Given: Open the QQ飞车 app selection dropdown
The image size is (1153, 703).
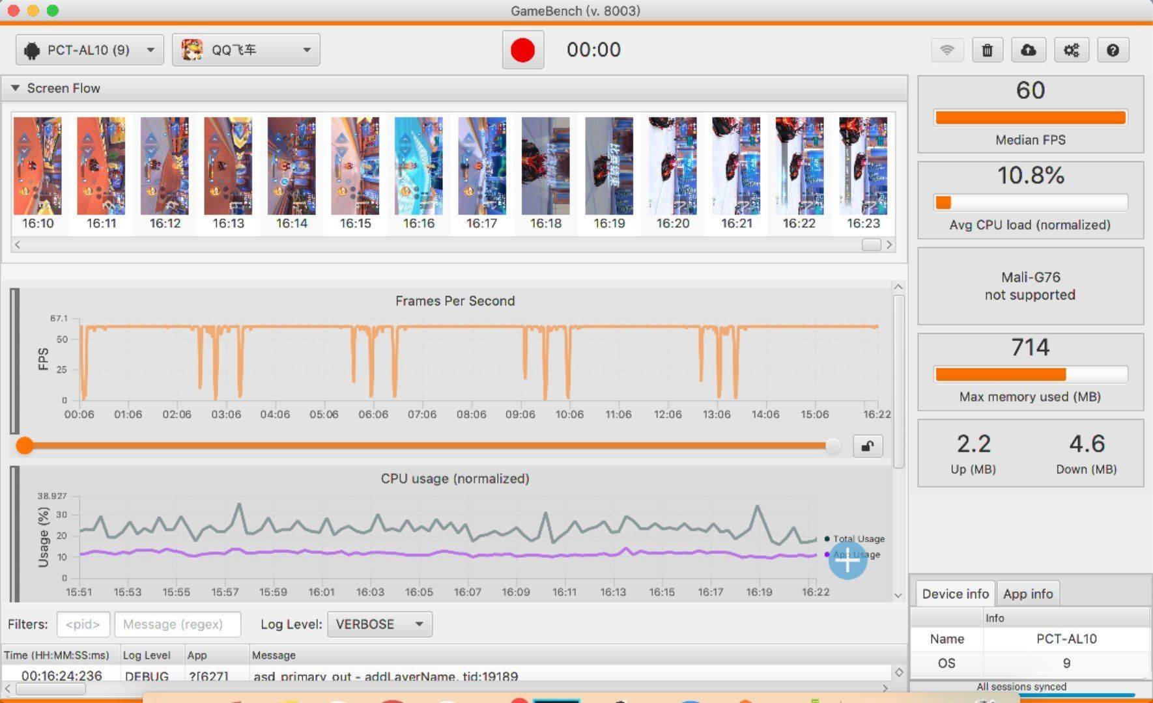Looking at the screenshot, I should coord(246,50).
